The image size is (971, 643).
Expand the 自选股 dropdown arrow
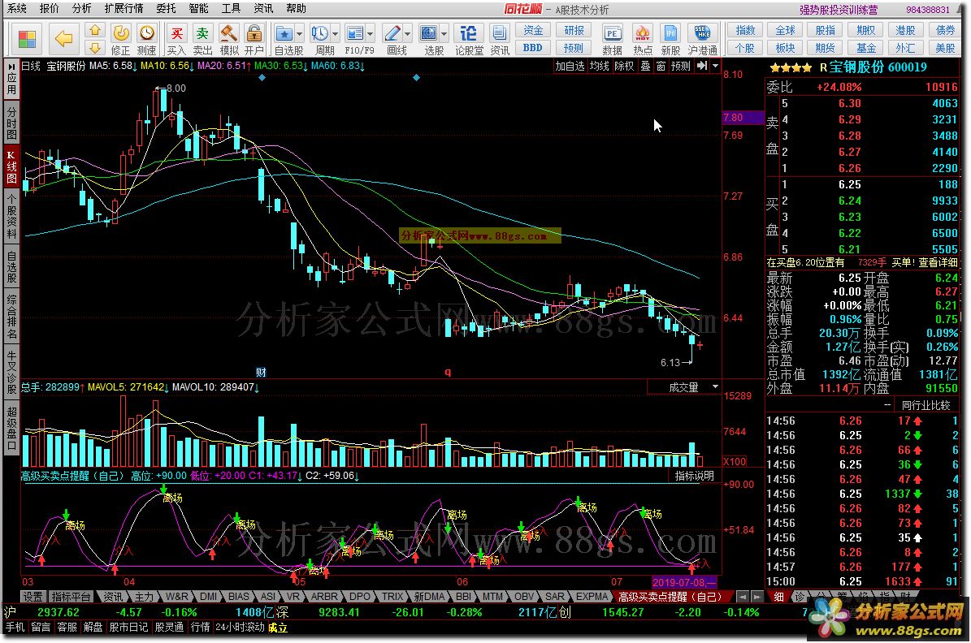point(300,33)
